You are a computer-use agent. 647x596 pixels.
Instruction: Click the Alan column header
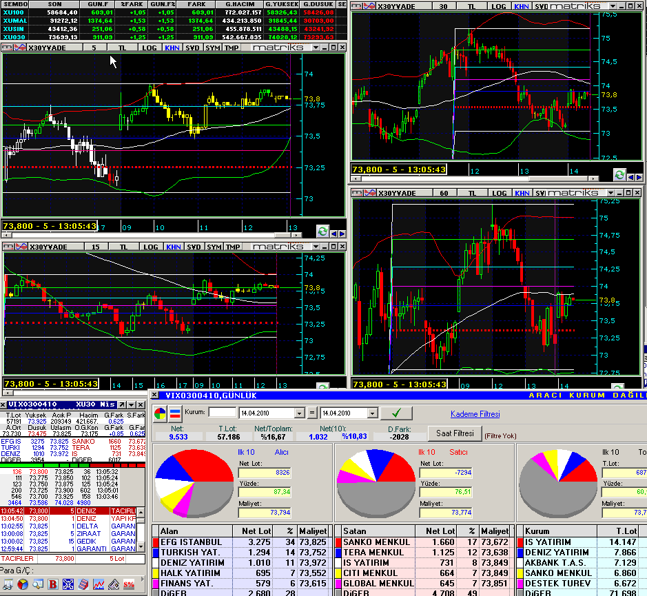tap(196, 531)
